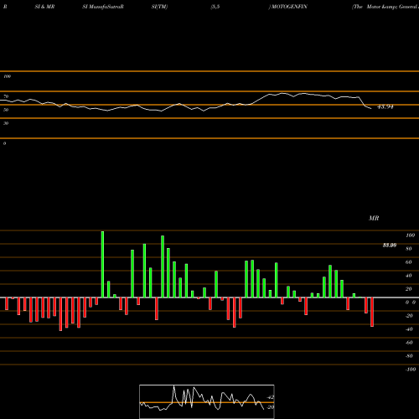Click the MOTOGENFIN ticker text in header

point(289,7)
